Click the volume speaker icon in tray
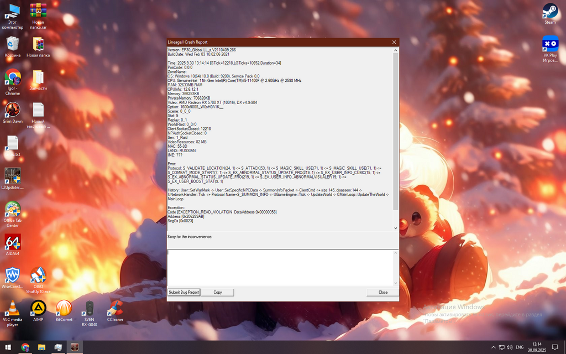Screen dimensions: 566x354 coord(510,347)
